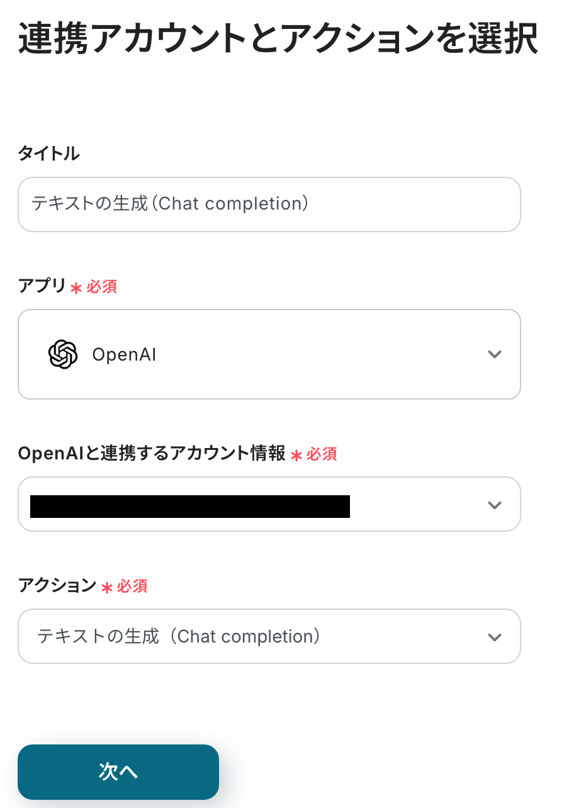This screenshot has width=569, height=808.
Task: Click the 必須 marker next to アクション
Action: click(132, 586)
